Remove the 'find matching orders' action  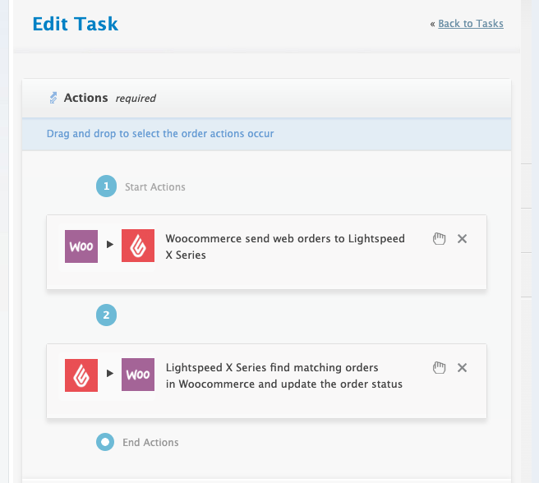(462, 368)
